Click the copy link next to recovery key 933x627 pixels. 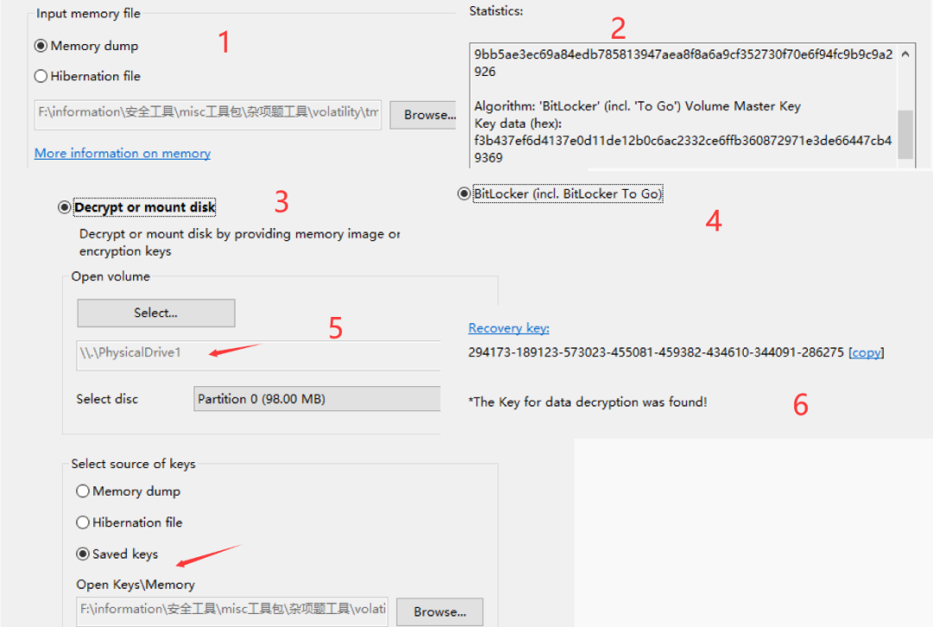(x=866, y=352)
